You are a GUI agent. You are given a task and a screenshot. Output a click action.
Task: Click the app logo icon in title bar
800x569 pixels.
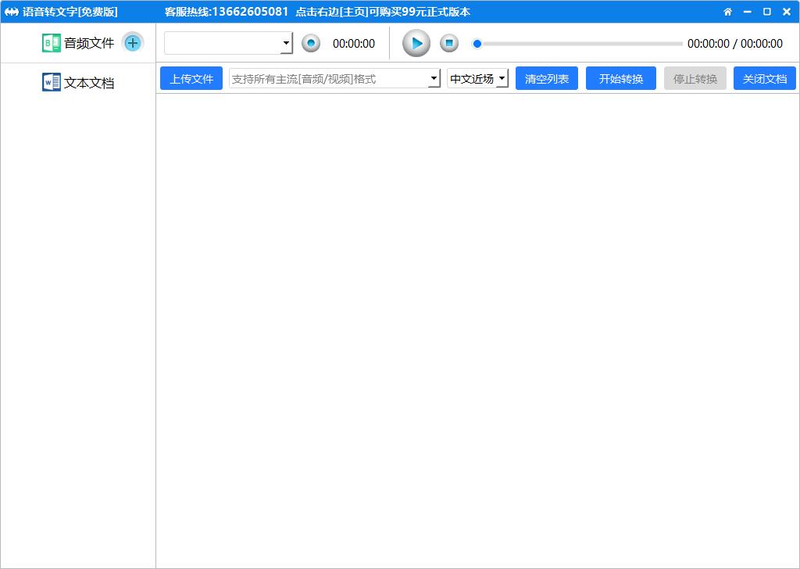tap(11, 12)
